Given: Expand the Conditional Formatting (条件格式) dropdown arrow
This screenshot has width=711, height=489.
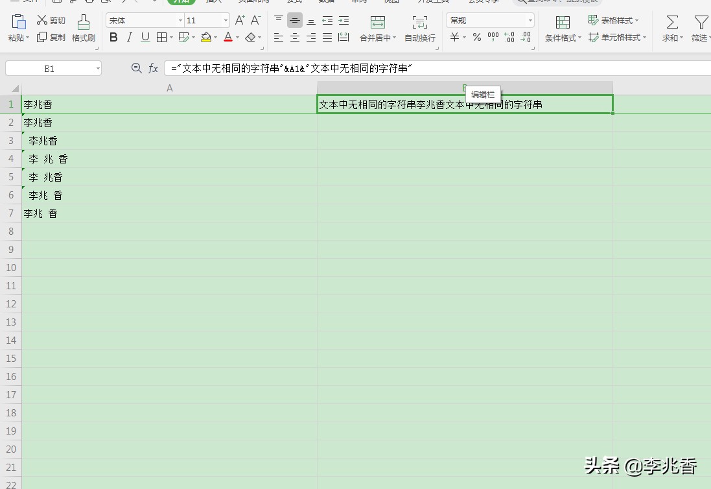Looking at the screenshot, I should pyautogui.click(x=579, y=38).
